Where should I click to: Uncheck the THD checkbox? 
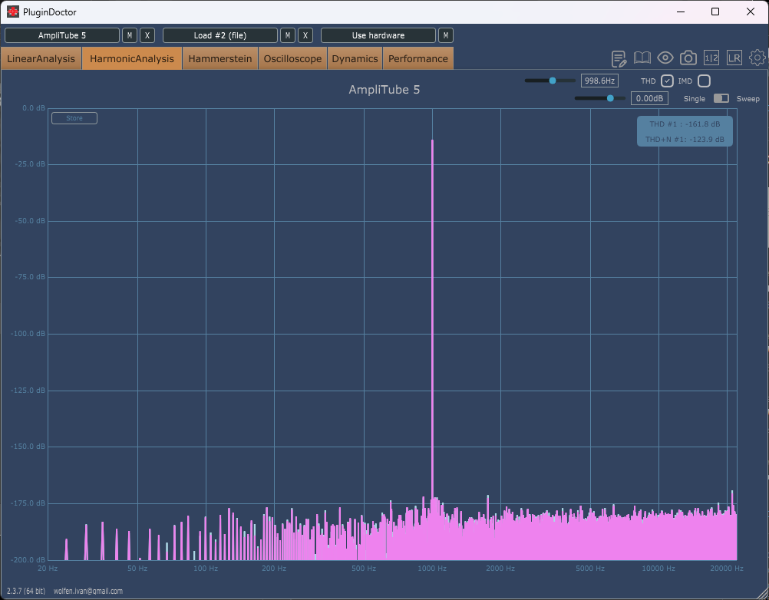[x=667, y=81]
